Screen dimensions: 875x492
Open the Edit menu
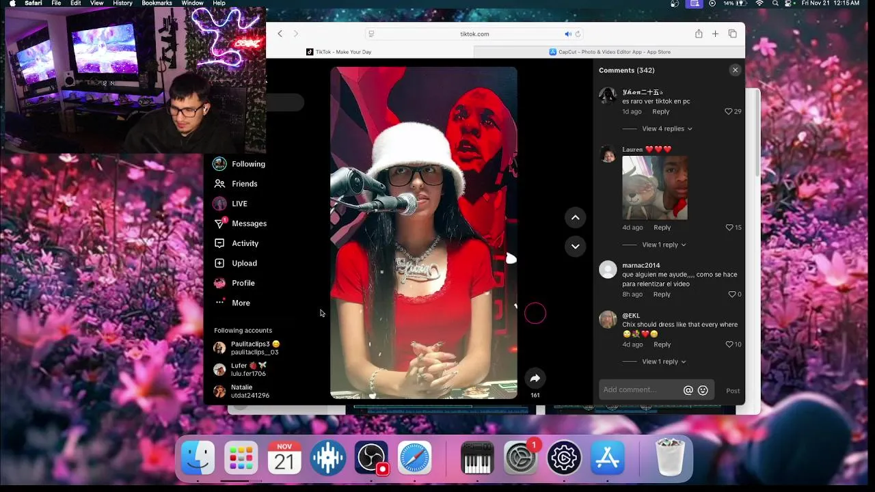[x=76, y=3]
